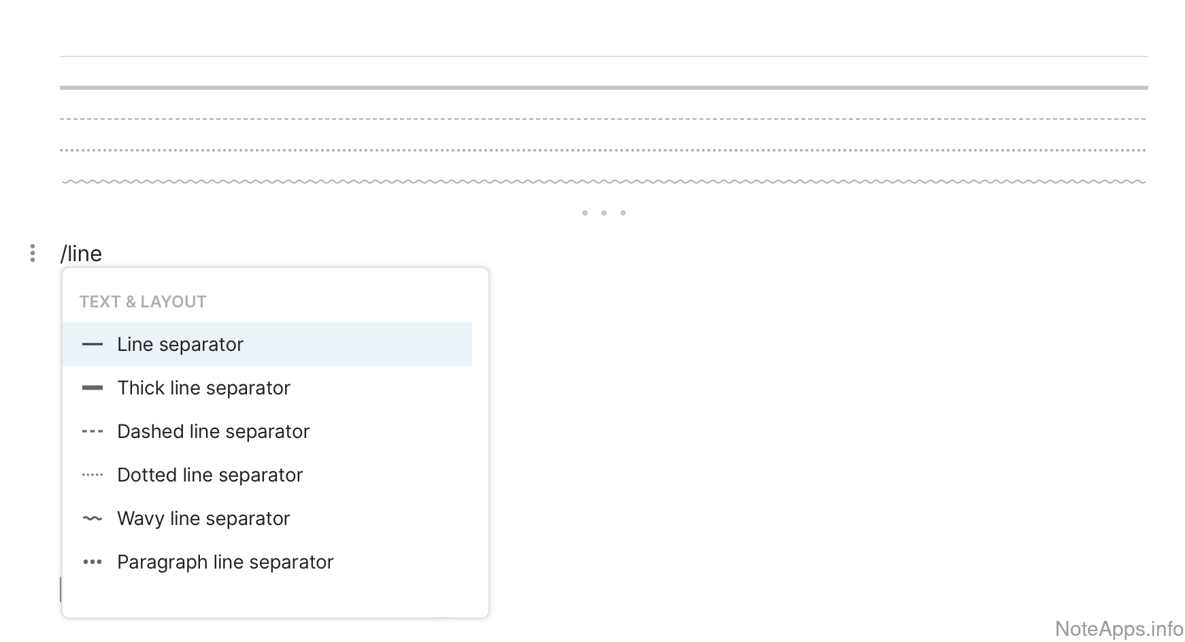
Task: Pick the "Dashed line separator" text entry
Action: click(213, 432)
